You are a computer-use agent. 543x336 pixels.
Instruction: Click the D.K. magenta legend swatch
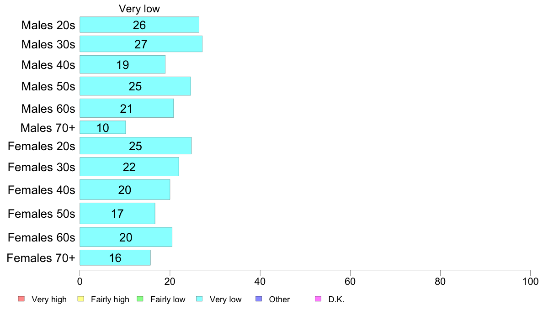tap(318, 299)
